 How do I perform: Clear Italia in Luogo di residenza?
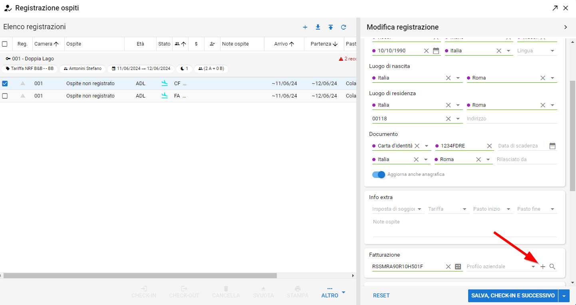coord(448,105)
